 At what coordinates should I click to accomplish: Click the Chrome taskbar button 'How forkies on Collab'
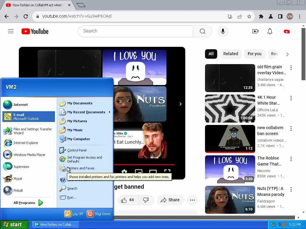pyautogui.click(x=55, y=225)
